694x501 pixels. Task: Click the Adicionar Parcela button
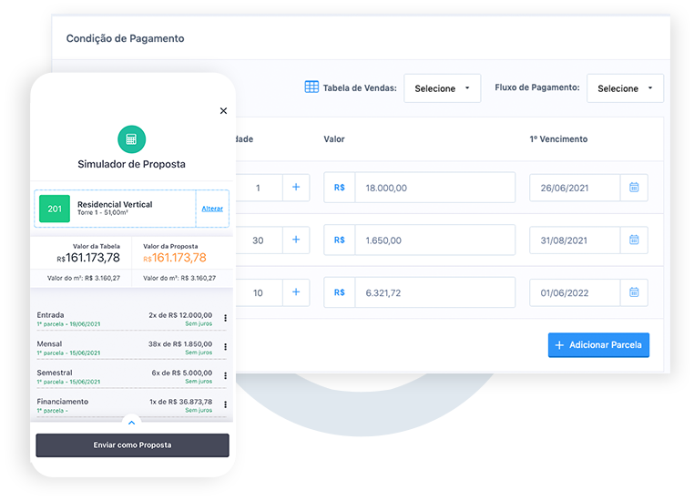point(598,345)
